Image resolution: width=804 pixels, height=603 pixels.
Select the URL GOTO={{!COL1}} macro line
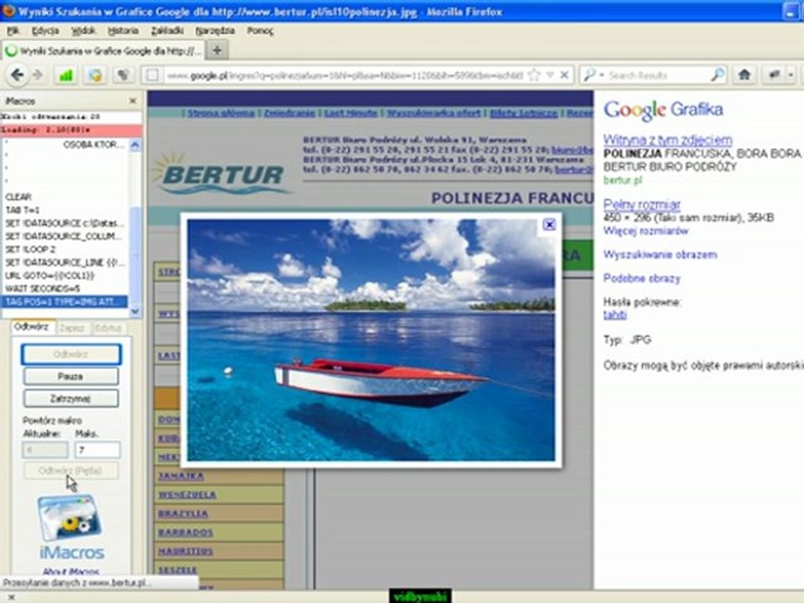click(x=65, y=276)
